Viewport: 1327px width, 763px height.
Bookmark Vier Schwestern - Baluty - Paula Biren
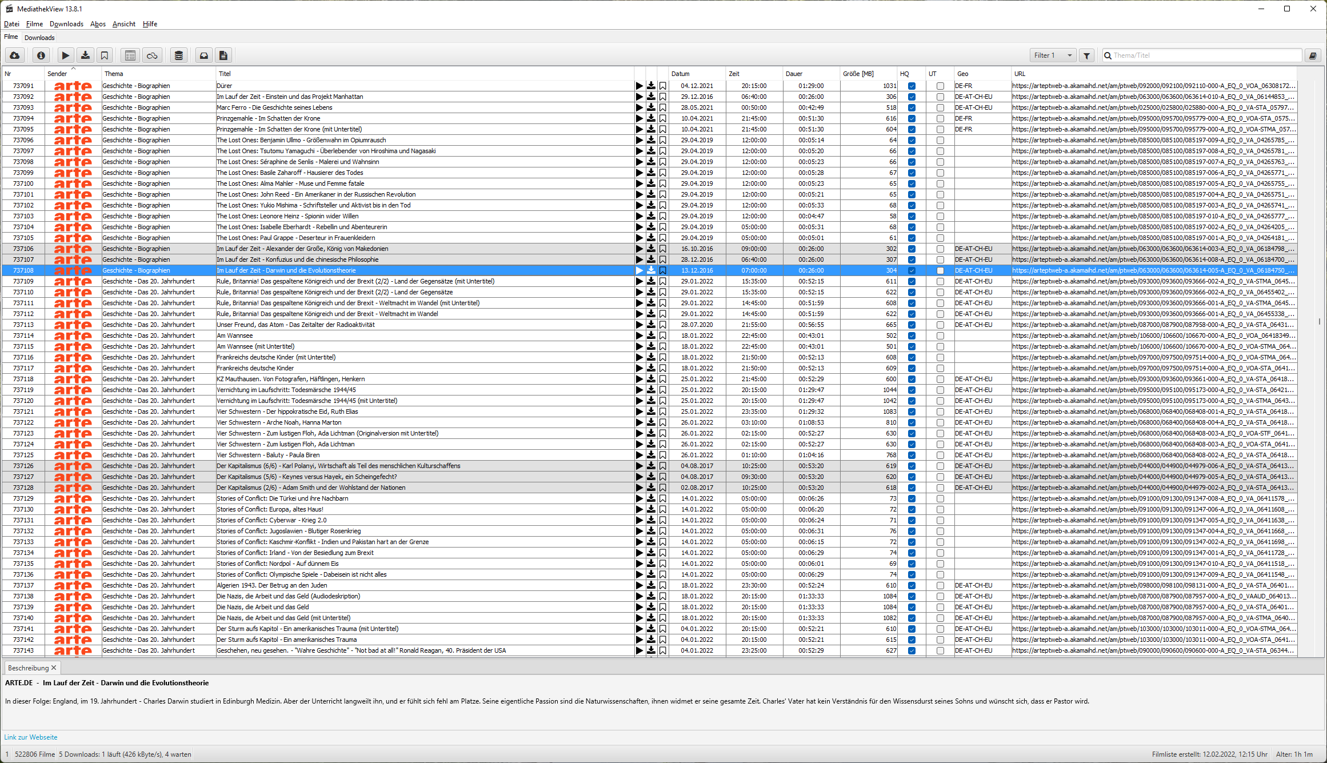click(x=663, y=455)
